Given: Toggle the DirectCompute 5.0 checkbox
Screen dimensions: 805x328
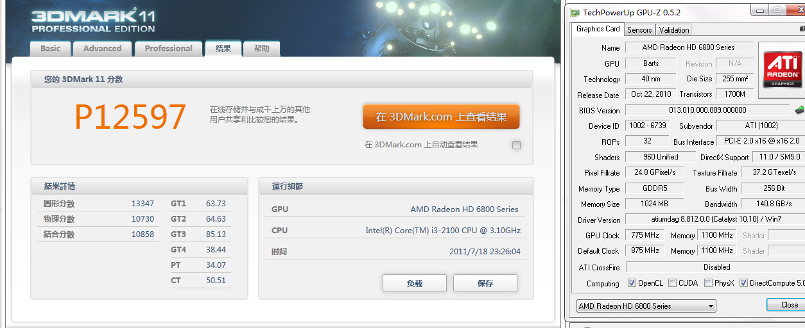Looking at the screenshot, I should point(743,283).
